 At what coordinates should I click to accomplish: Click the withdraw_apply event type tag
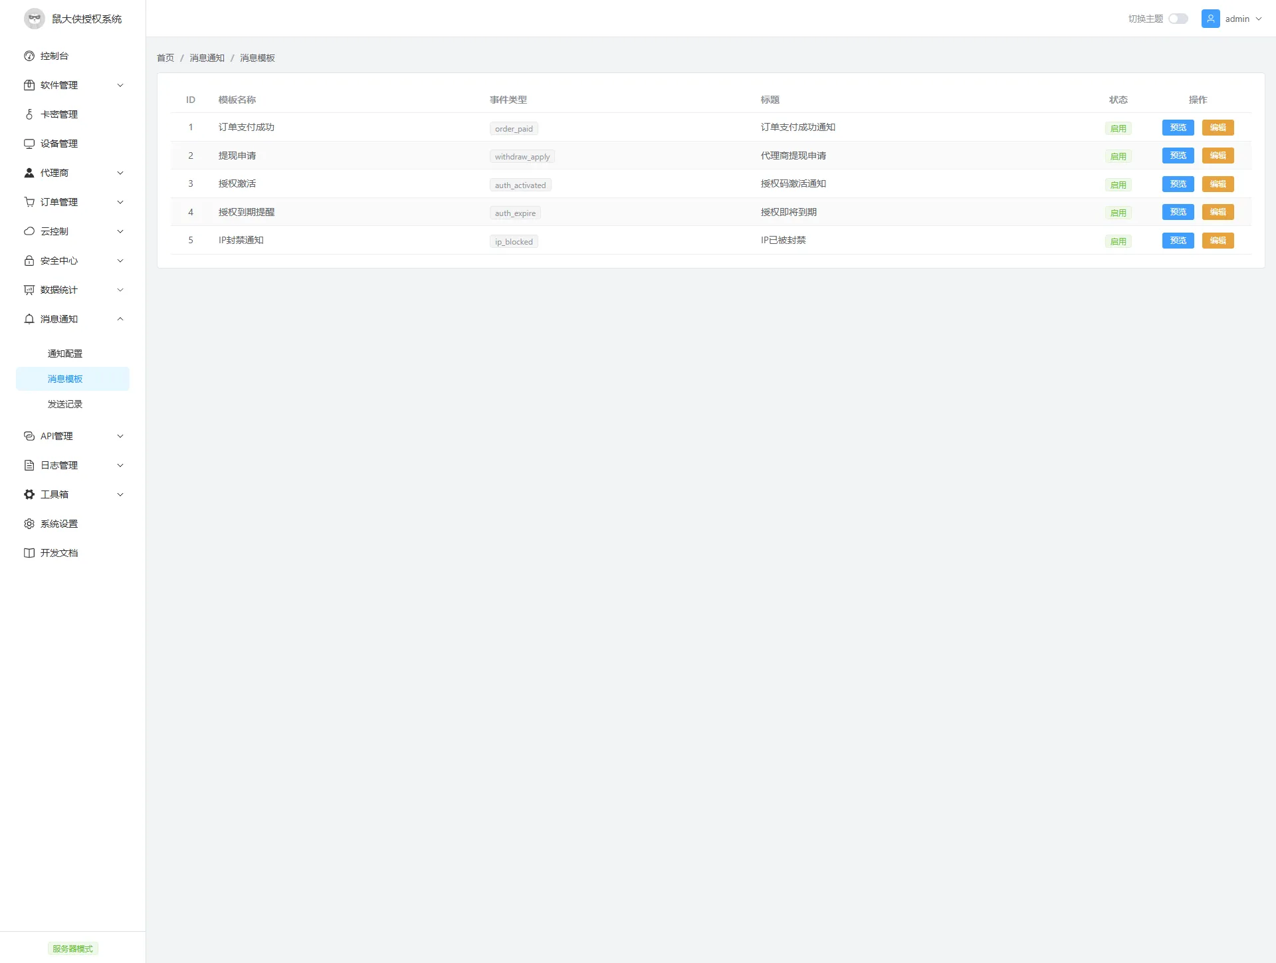[522, 157]
